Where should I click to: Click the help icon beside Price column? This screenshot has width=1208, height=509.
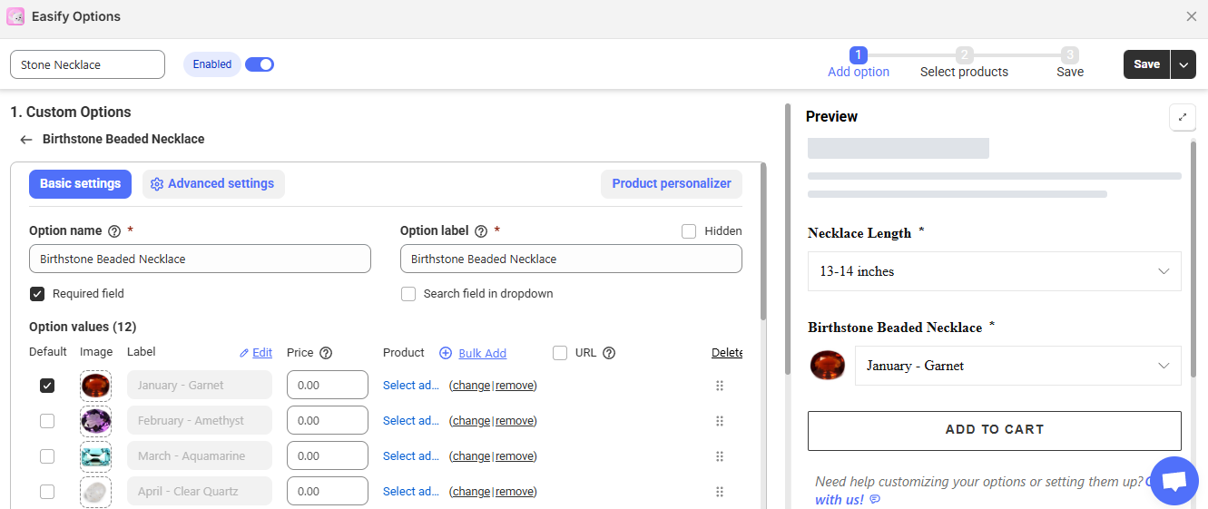326,353
